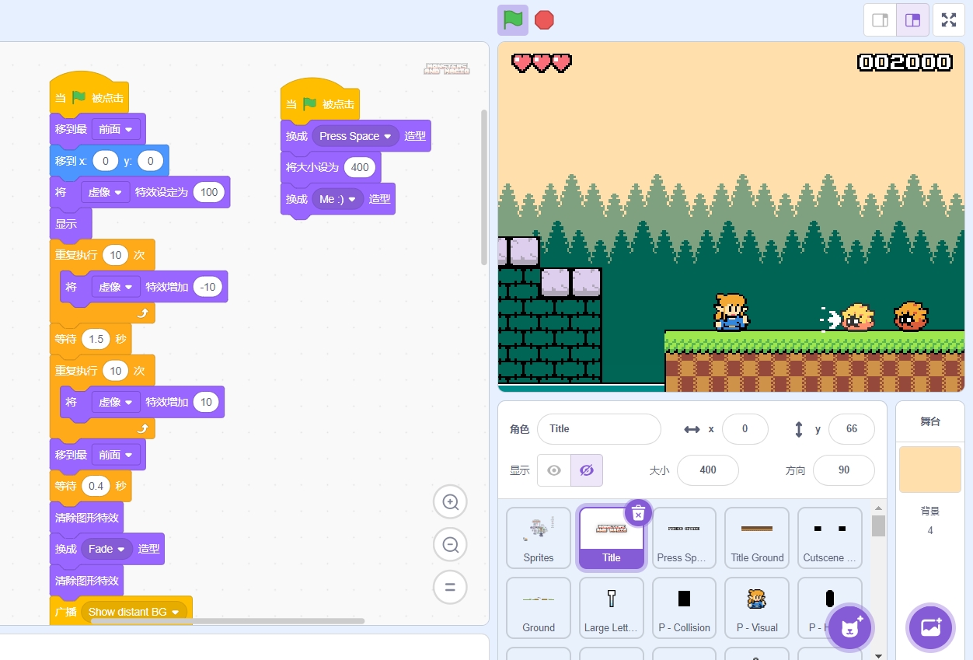The height and width of the screenshot is (660, 973).
Task: Click the ghost effect value 100
Action: click(209, 192)
